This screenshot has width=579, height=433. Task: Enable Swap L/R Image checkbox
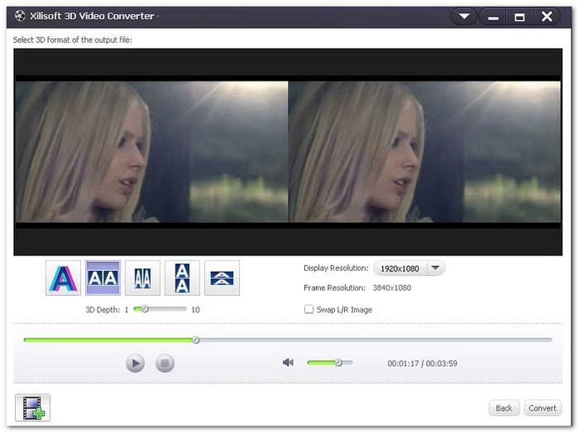pos(309,309)
